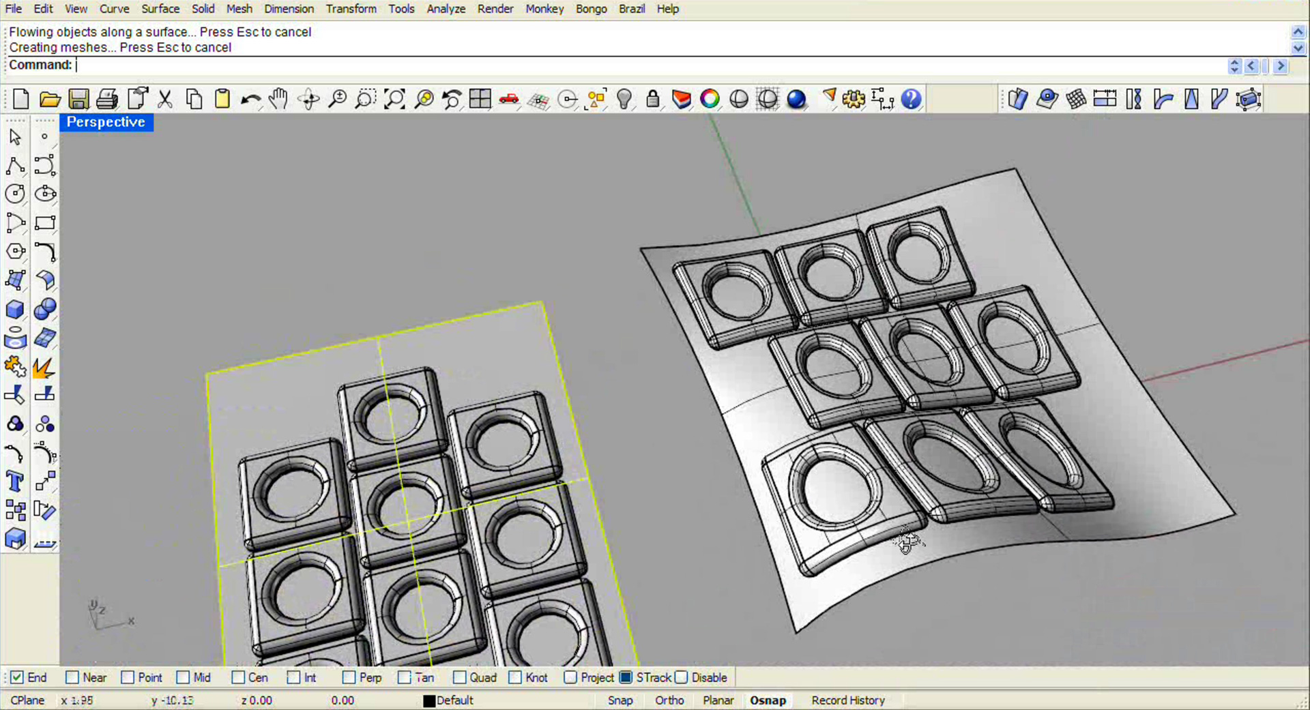Select the Text tool in sidebar
The height and width of the screenshot is (710, 1310).
tap(15, 482)
